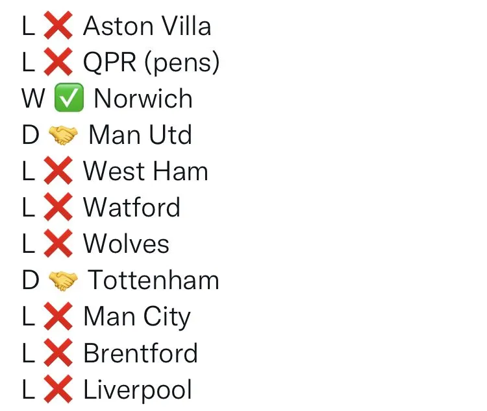Click the green checkmark beside Norwich
Viewport: 487px width, 411px height.
point(69,97)
